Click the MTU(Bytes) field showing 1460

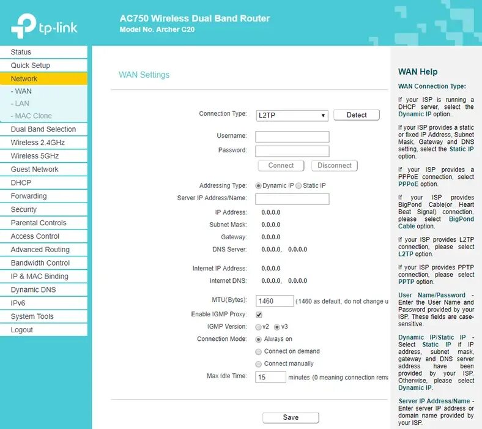[275, 301]
